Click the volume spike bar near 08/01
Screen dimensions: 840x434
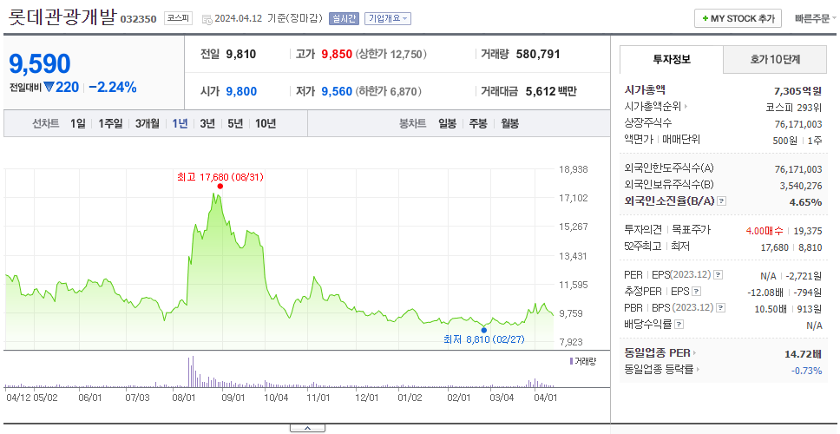point(191,372)
